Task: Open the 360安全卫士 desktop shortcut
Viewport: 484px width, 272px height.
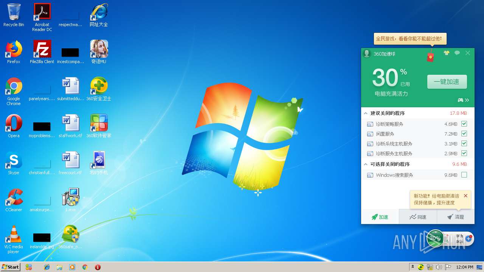Action: pyautogui.click(x=99, y=89)
